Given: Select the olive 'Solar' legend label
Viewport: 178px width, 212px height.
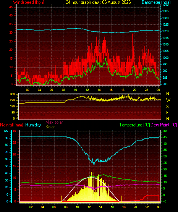Looking at the screenshot, I should [x=50, y=127].
